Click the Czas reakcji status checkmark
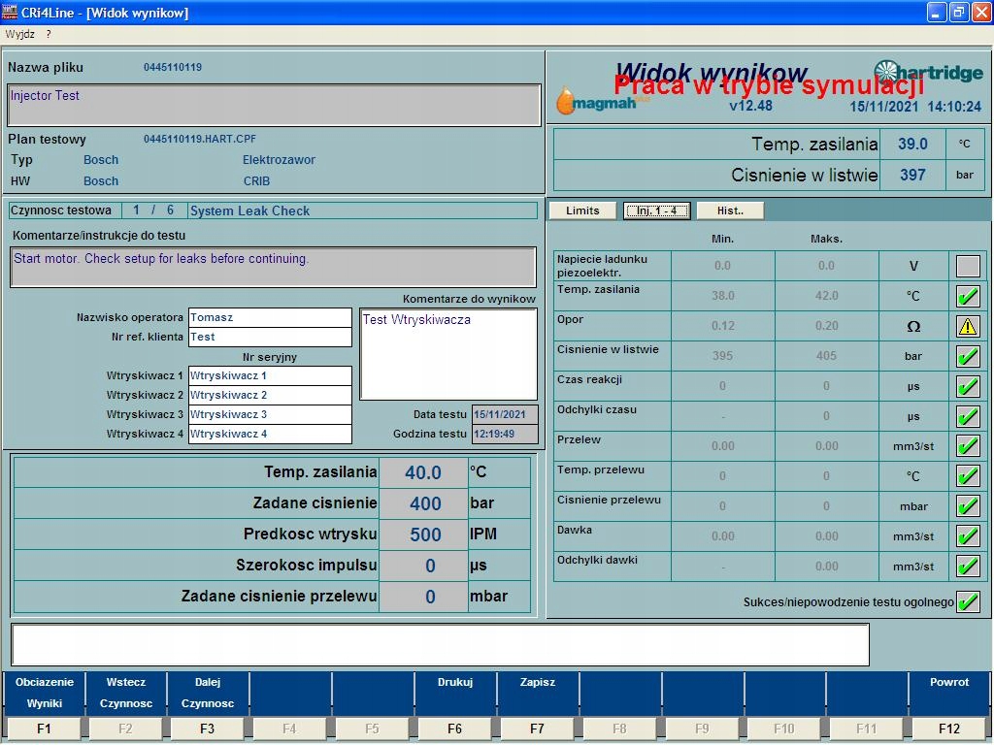This screenshot has height=745, width=994. pyautogui.click(x=968, y=386)
